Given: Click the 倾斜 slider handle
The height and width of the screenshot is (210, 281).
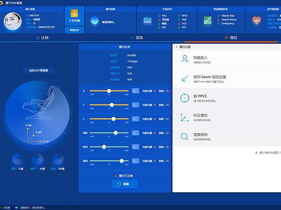Looking at the screenshot, I should [116, 133].
